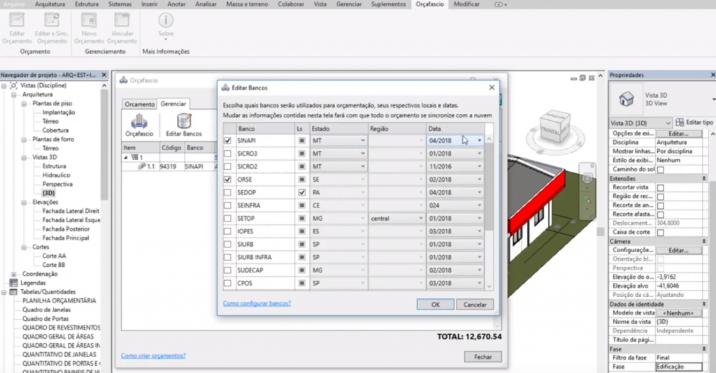
Task: Open the Sobre info icon
Action: tap(166, 20)
